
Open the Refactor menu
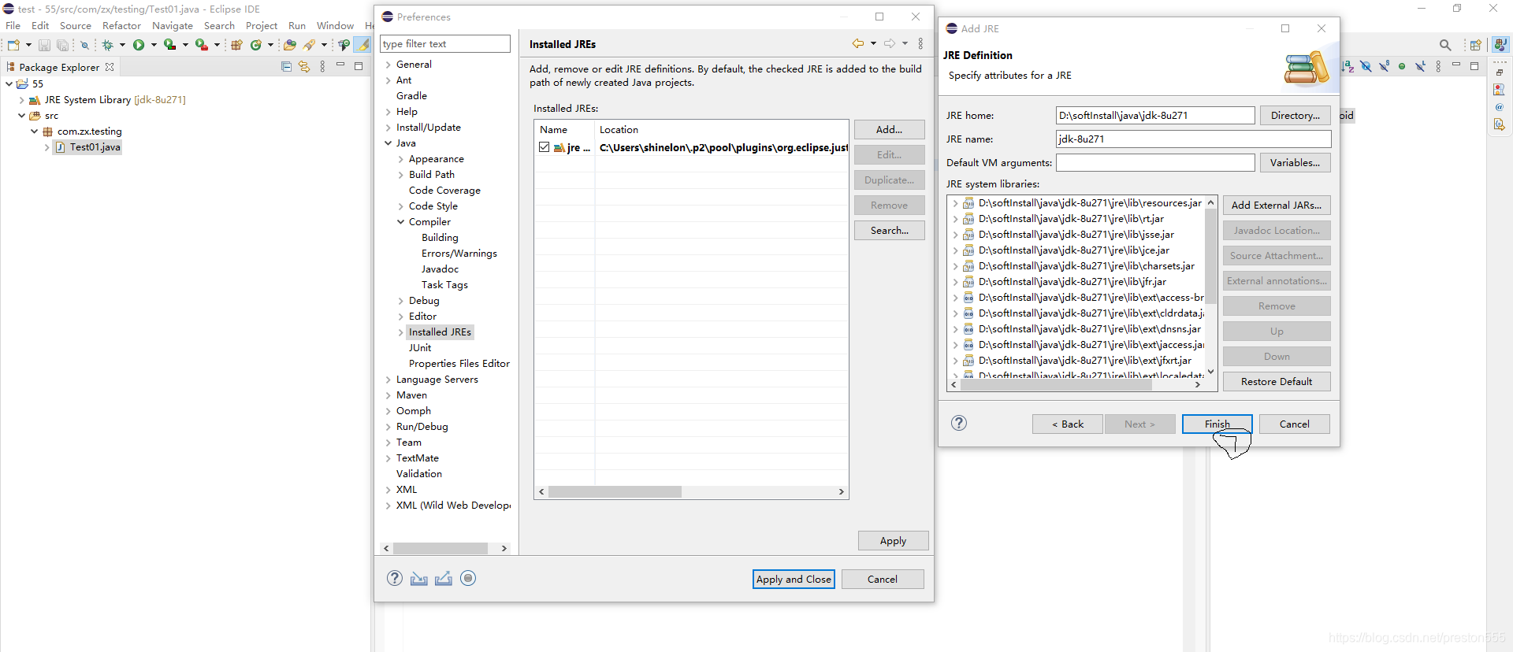click(121, 26)
